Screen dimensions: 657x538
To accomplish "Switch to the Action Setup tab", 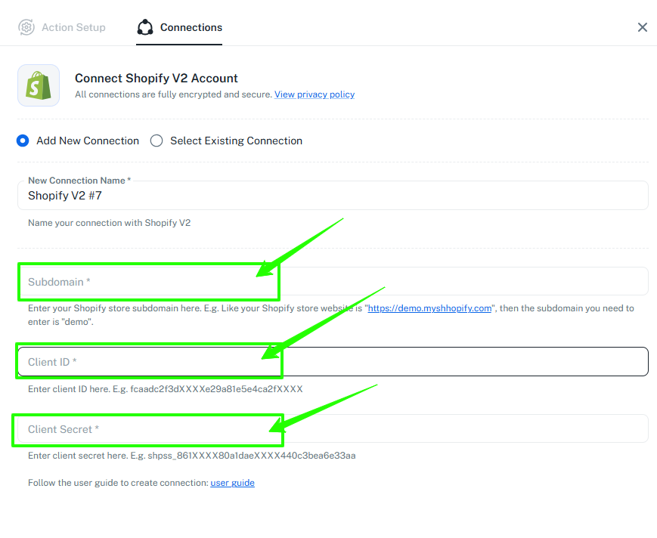I will (x=73, y=27).
